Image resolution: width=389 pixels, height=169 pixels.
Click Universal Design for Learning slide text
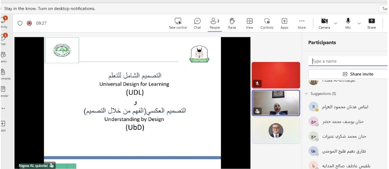pyautogui.click(x=134, y=84)
